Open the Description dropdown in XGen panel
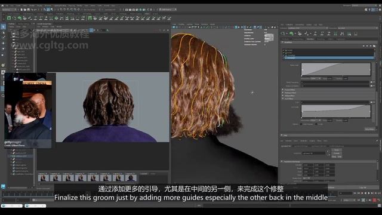The height and width of the screenshot is (215, 382). (x=358, y=28)
